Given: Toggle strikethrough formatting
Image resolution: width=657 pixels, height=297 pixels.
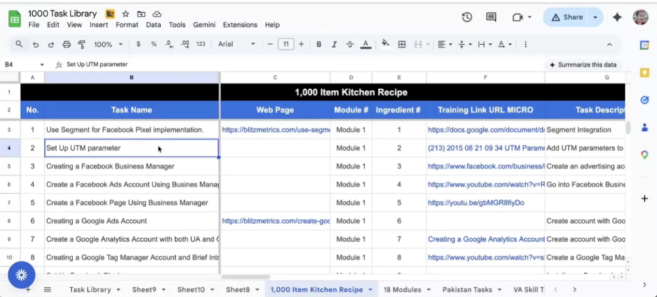Looking at the screenshot, I should pyautogui.click(x=350, y=44).
